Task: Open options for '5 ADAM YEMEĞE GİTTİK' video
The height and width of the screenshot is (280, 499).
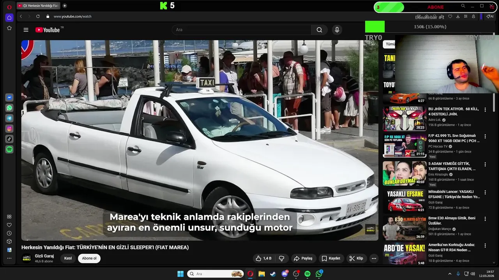Action: pos(485,164)
